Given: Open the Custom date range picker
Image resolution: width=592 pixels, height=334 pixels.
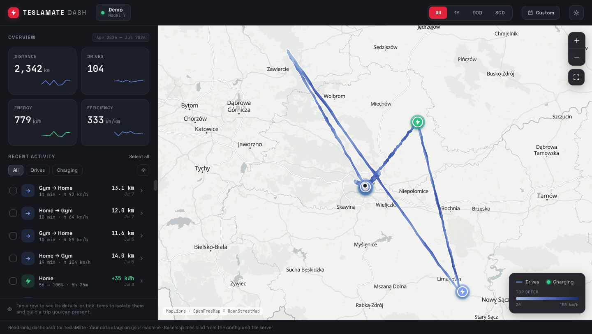Looking at the screenshot, I should tap(541, 13).
